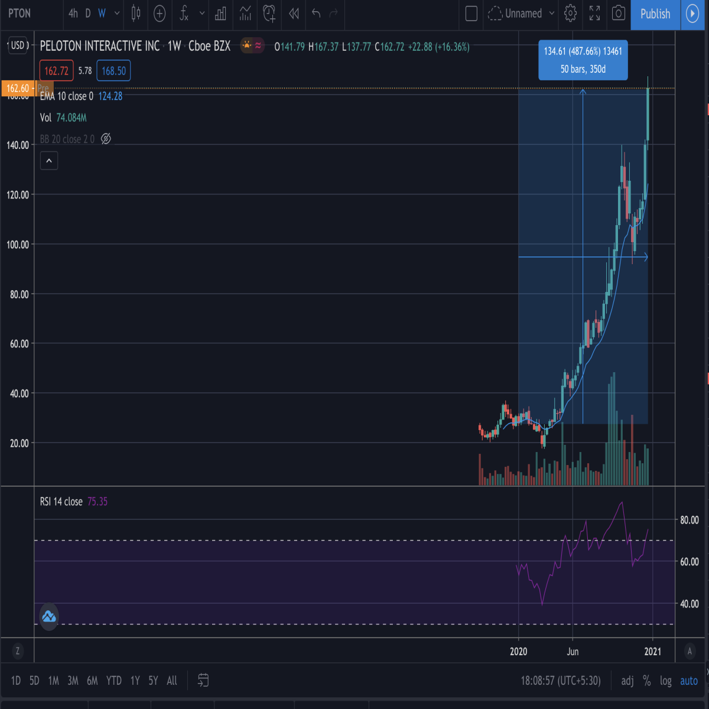Set range to 1D

click(16, 681)
